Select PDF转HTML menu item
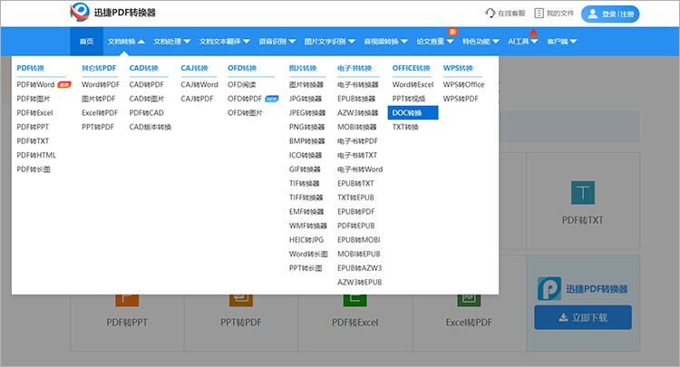The image size is (680, 367). [36, 155]
